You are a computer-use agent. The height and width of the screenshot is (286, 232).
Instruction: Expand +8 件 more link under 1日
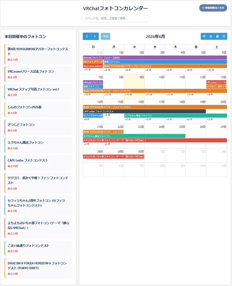coord(107,70)
